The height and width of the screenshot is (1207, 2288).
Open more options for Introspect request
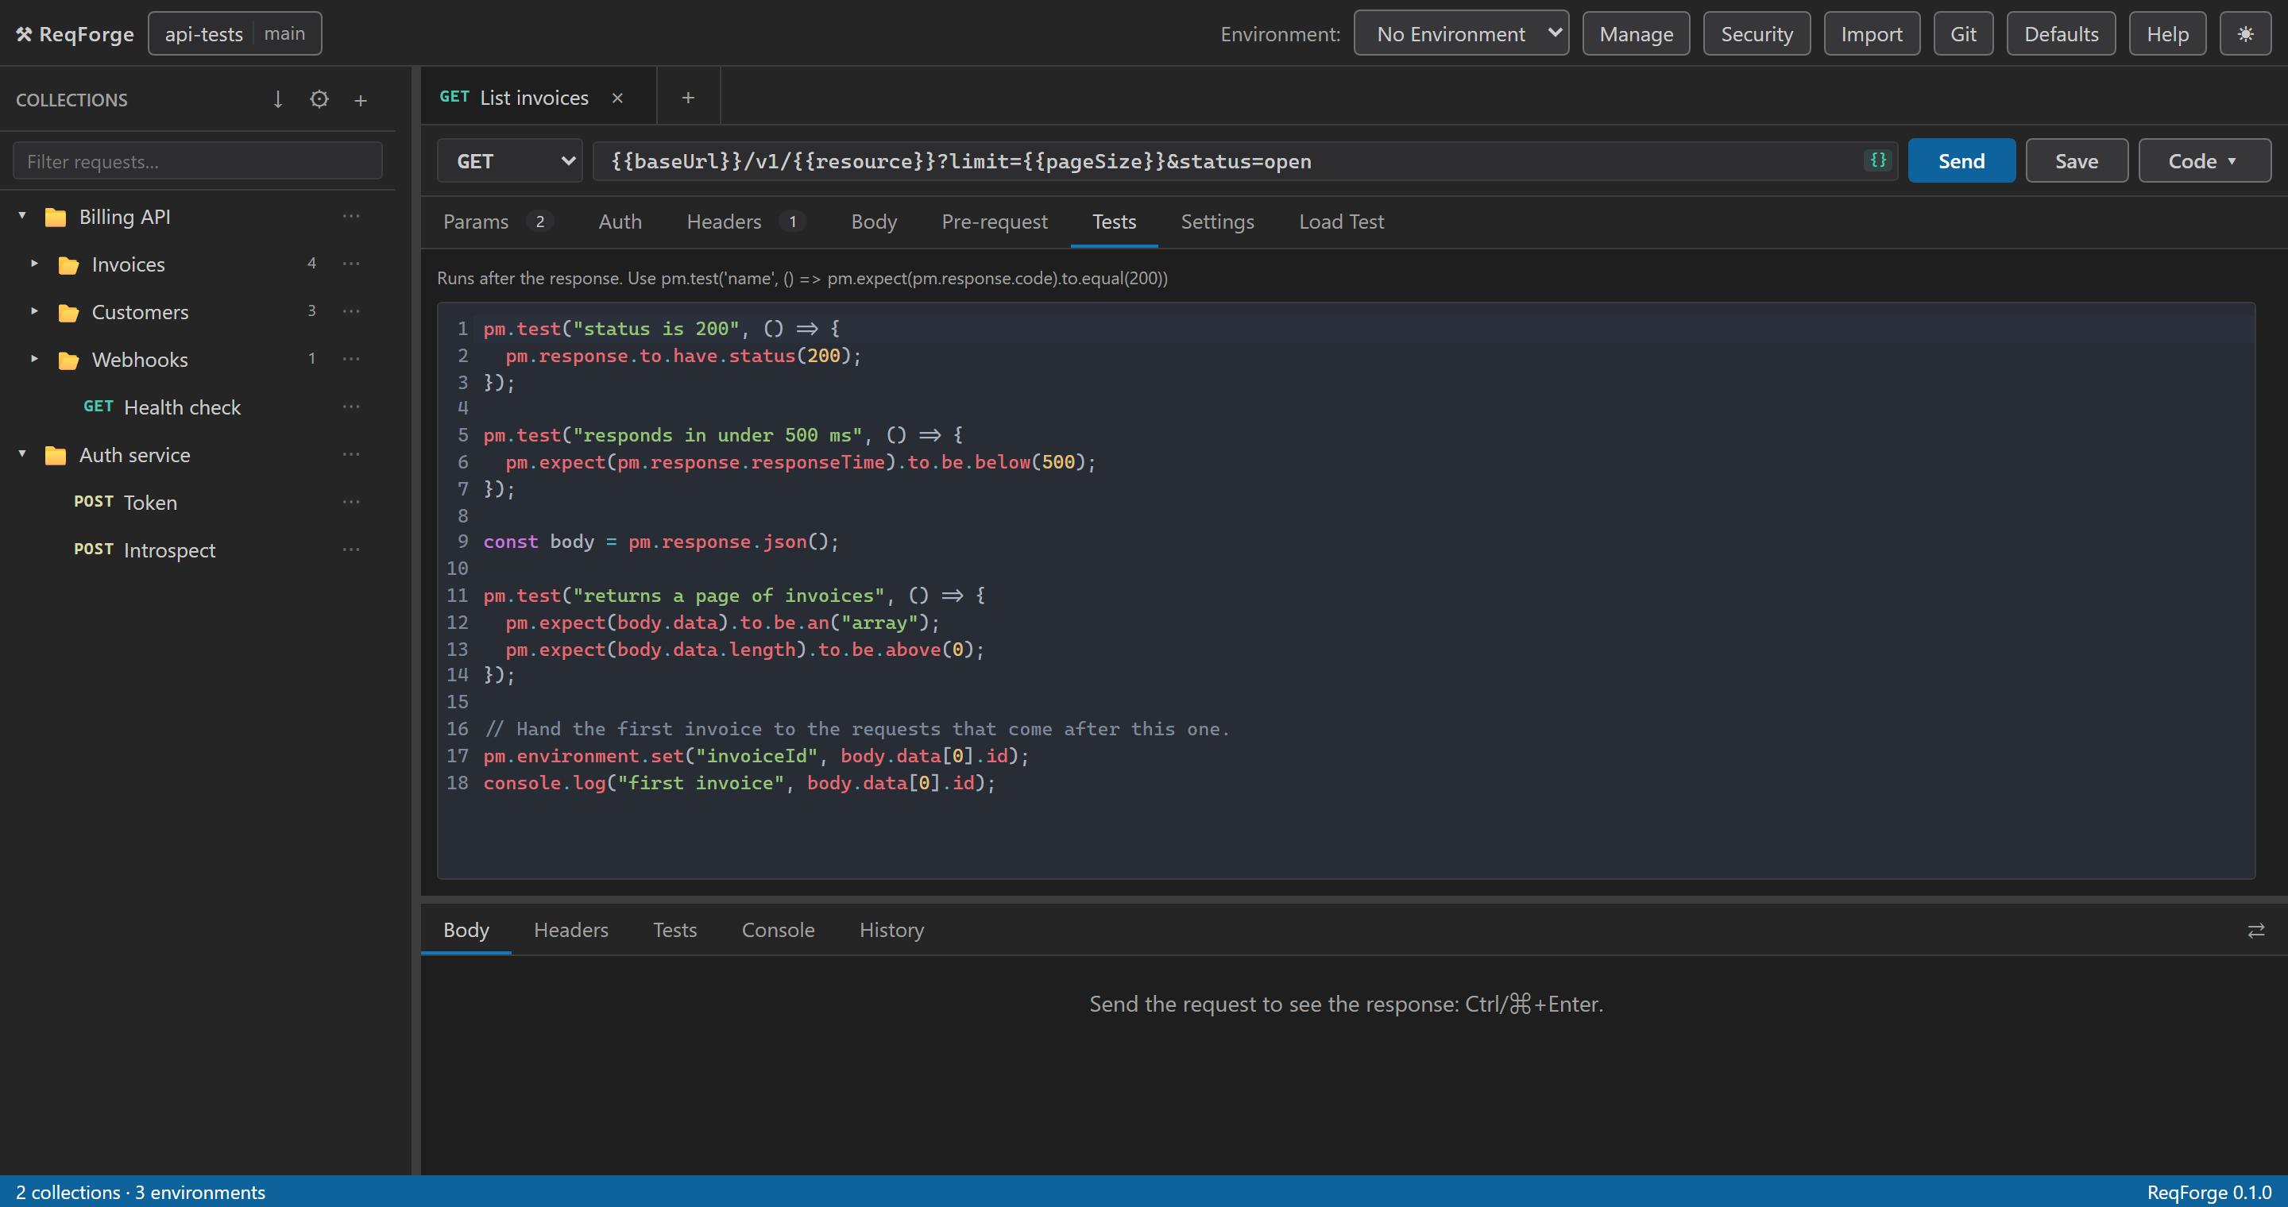click(x=352, y=550)
